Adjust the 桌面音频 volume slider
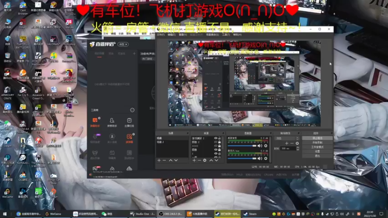 pyautogui.click(x=242, y=146)
